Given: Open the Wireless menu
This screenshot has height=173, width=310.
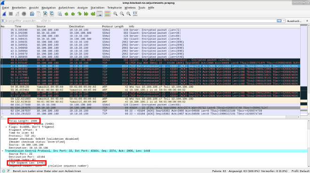Looking at the screenshot, I should click(130, 8).
